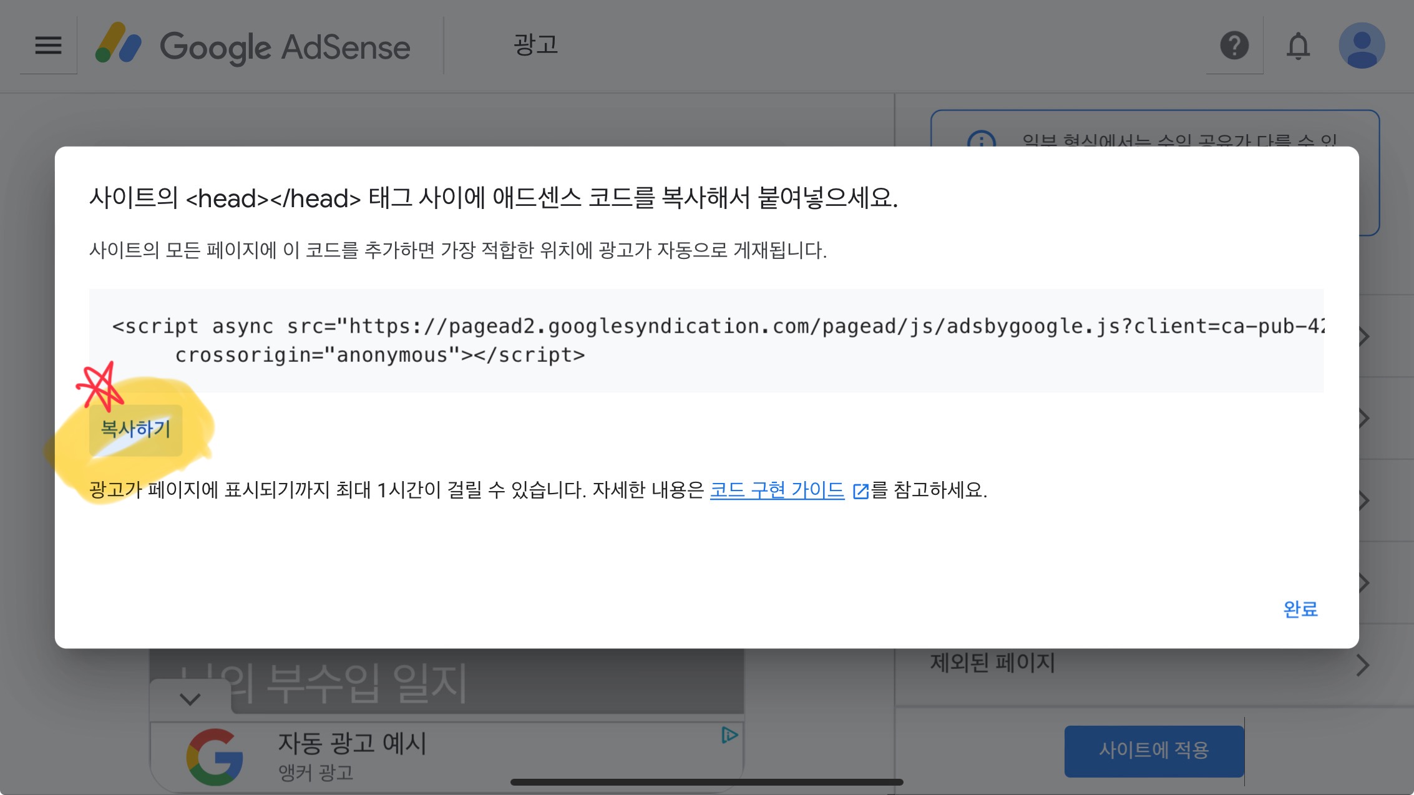Click the 사이트에 적용 button
1414x795 pixels.
pyautogui.click(x=1154, y=751)
